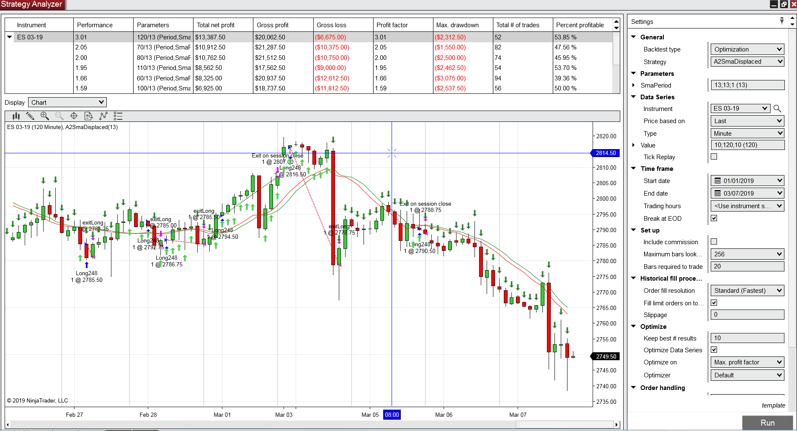Collapse the Data Series section
797x431 pixels.
click(634, 97)
